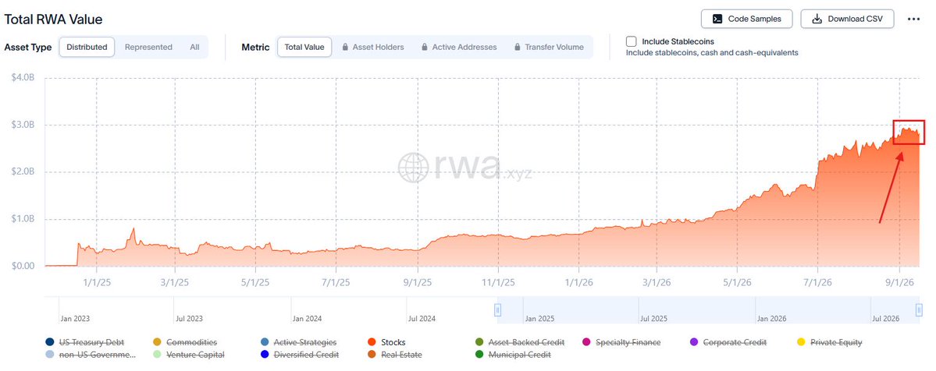Viewport: 936px width, 371px height.
Task: Click the $0.00 y-axis label
Action: [24, 266]
